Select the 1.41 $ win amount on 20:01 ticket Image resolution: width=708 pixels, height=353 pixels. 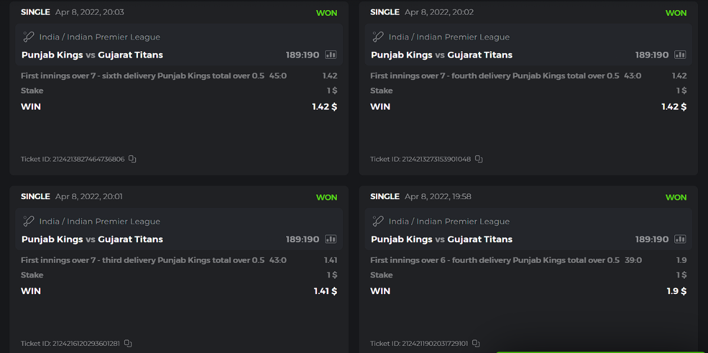pyautogui.click(x=325, y=291)
